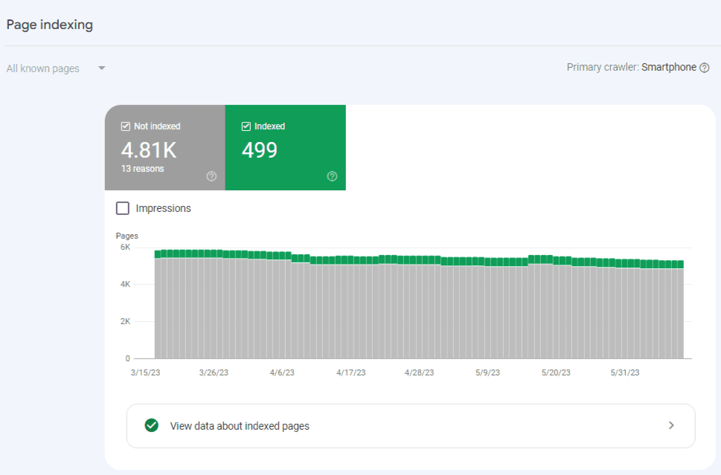Screen dimensions: 721x475
Task: Click the dropdown arrow next to All known pages
Action: (102, 68)
